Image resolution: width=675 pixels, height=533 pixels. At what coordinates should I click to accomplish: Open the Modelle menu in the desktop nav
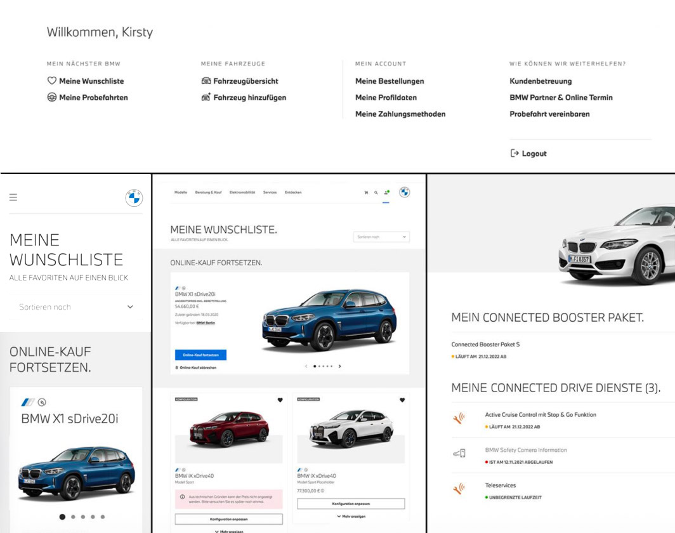pos(181,192)
